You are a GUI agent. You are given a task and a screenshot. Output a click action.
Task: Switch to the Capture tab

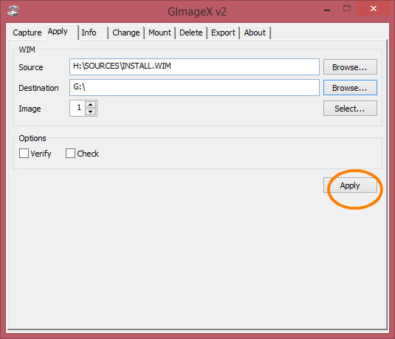click(x=27, y=32)
